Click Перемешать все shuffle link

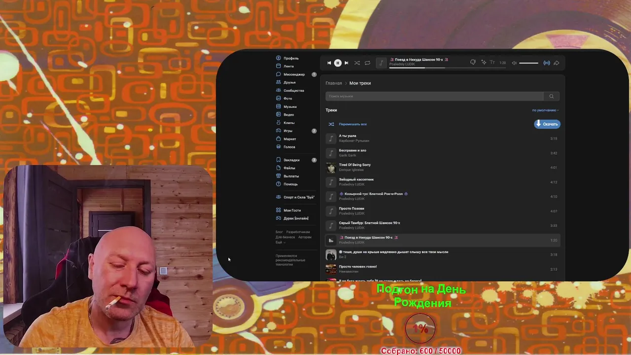pyautogui.click(x=352, y=124)
